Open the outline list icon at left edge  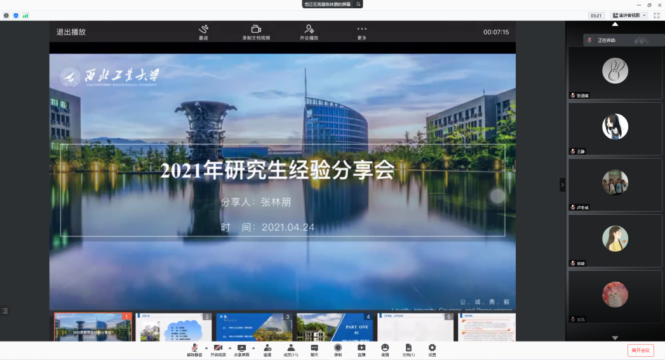(x=5, y=311)
